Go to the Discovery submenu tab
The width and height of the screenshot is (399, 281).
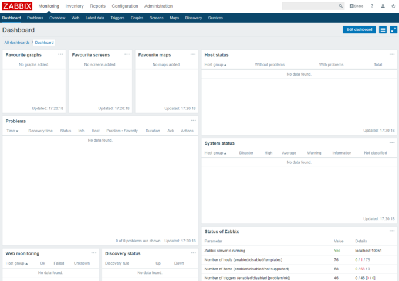(x=194, y=18)
